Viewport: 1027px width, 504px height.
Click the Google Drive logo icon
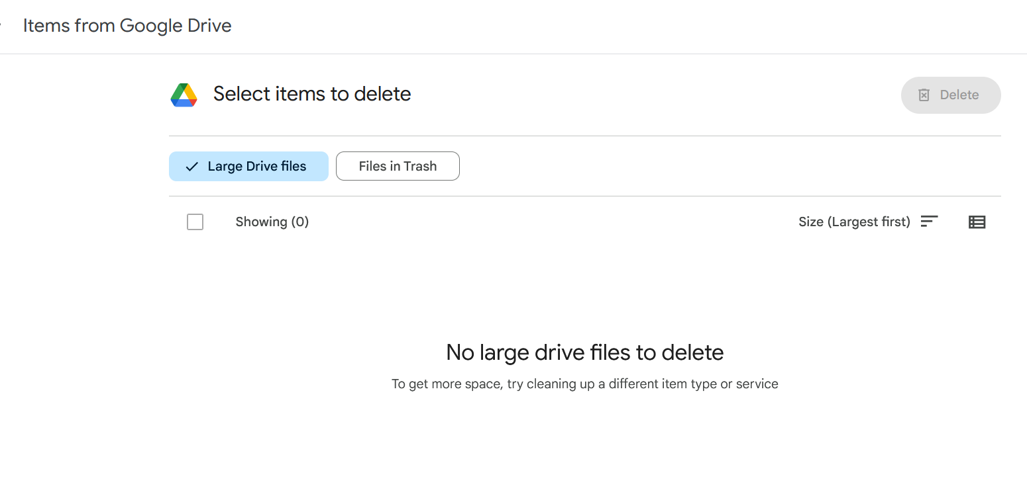point(184,95)
